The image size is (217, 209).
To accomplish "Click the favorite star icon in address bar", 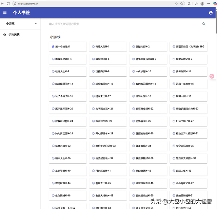I will [x=182, y=3].
